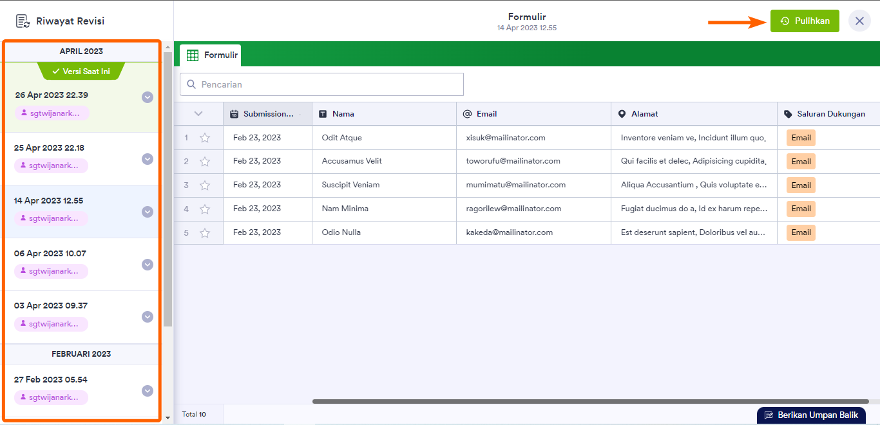
Task: Click the Riwayat Revisi document icon
Action: point(23,21)
